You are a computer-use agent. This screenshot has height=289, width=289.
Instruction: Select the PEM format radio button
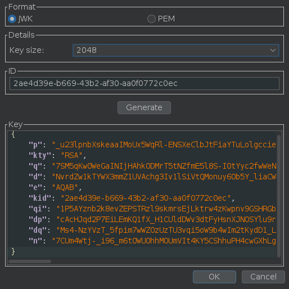[151, 19]
